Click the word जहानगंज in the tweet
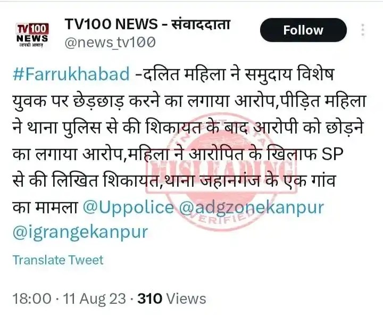The height and width of the screenshot is (315, 383). point(230,180)
